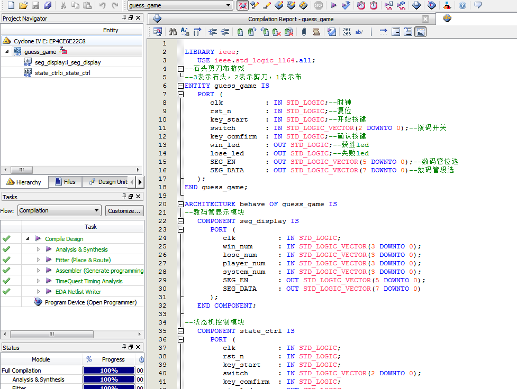
Task: Select Compilation Report - guess_game tab
Action: click(x=291, y=19)
